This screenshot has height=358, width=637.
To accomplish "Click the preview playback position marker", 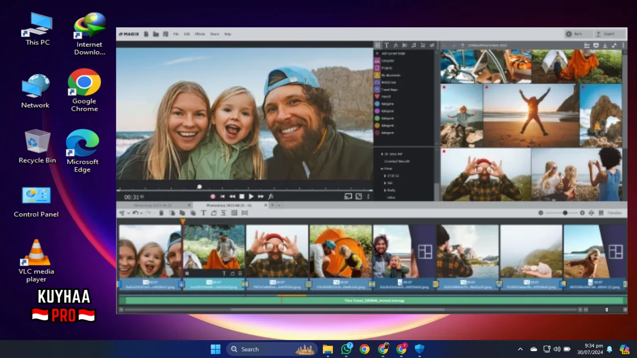I will coord(200,187).
